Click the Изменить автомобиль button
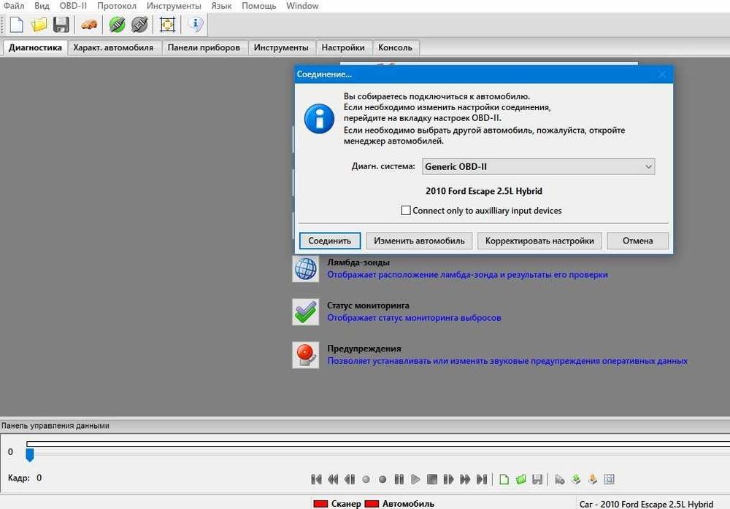 pos(419,241)
